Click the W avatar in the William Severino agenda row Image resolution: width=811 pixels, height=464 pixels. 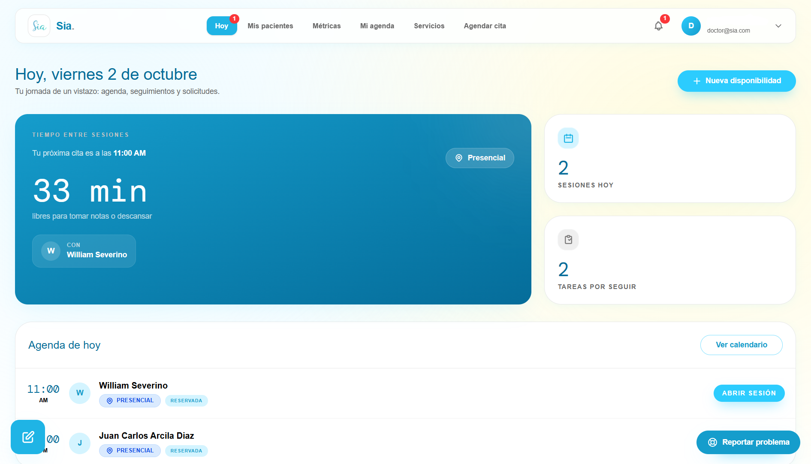(80, 393)
